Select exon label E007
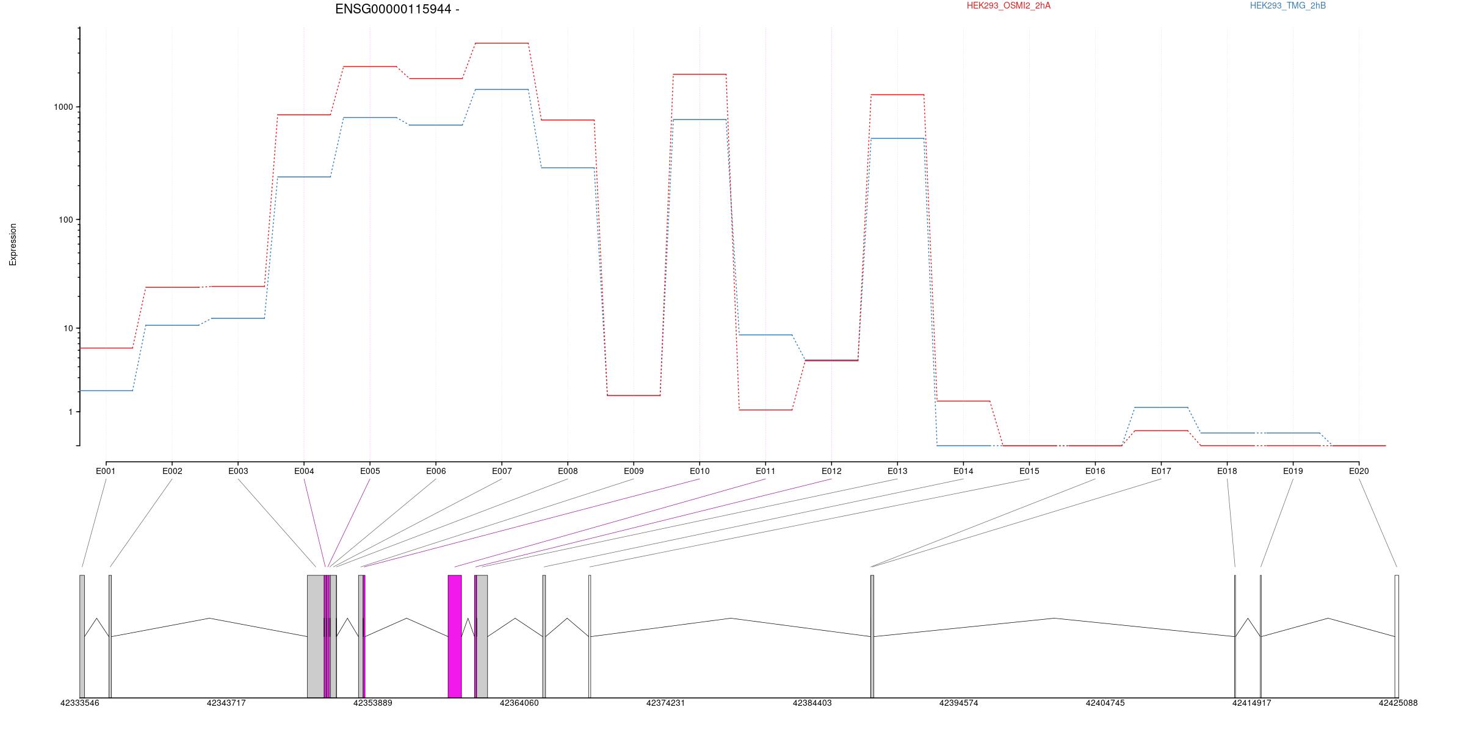The height and width of the screenshot is (732, 1465). click(502, 471)
